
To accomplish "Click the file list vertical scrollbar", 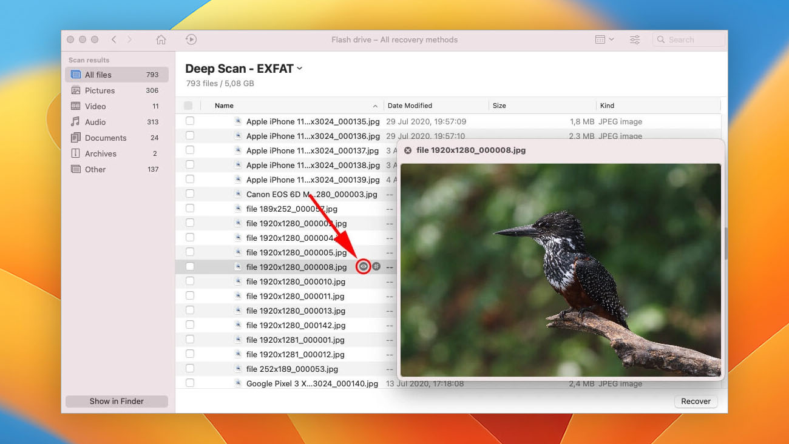I will [725, 243].
